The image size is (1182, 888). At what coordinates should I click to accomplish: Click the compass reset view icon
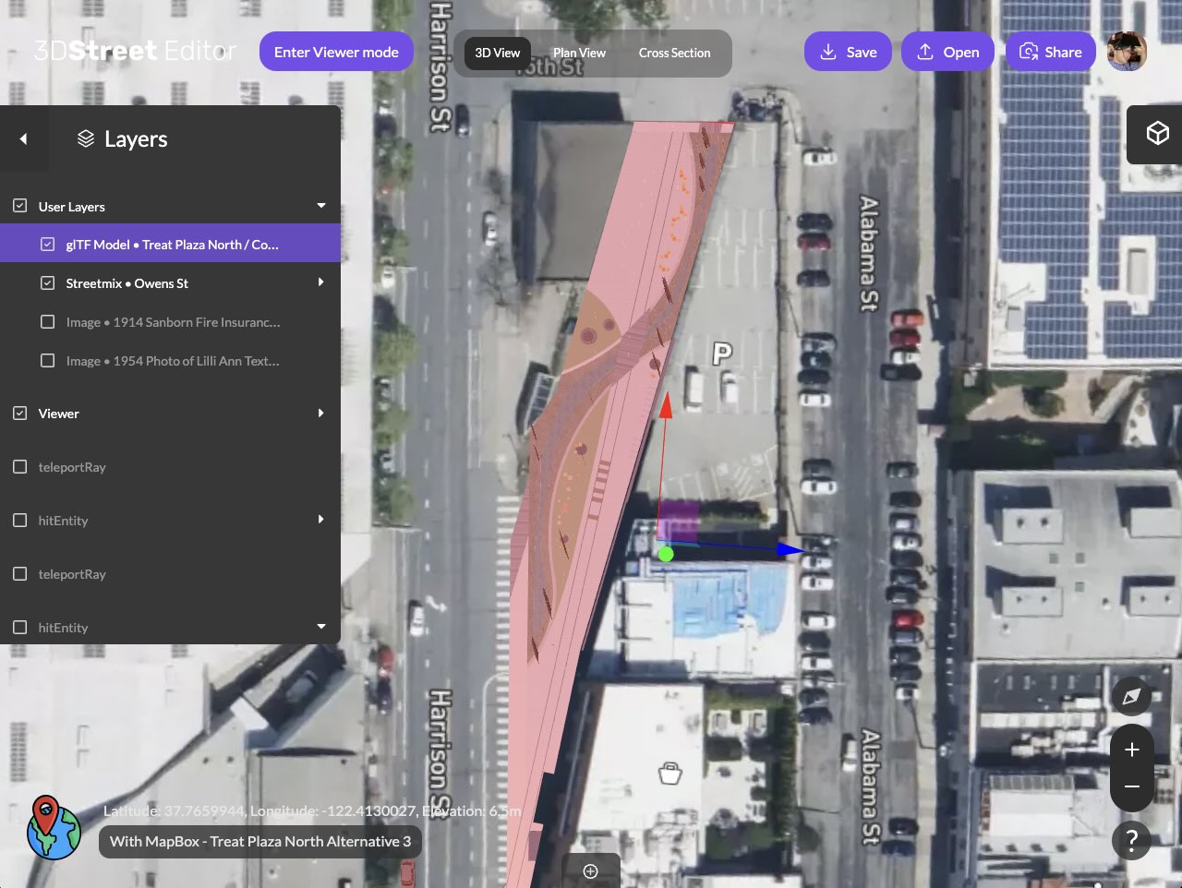1131,697
